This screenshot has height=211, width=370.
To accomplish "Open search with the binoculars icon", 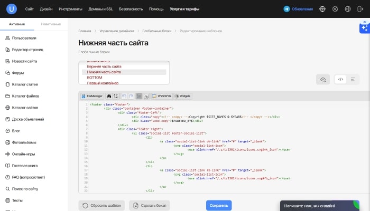I will click(109, 97).
